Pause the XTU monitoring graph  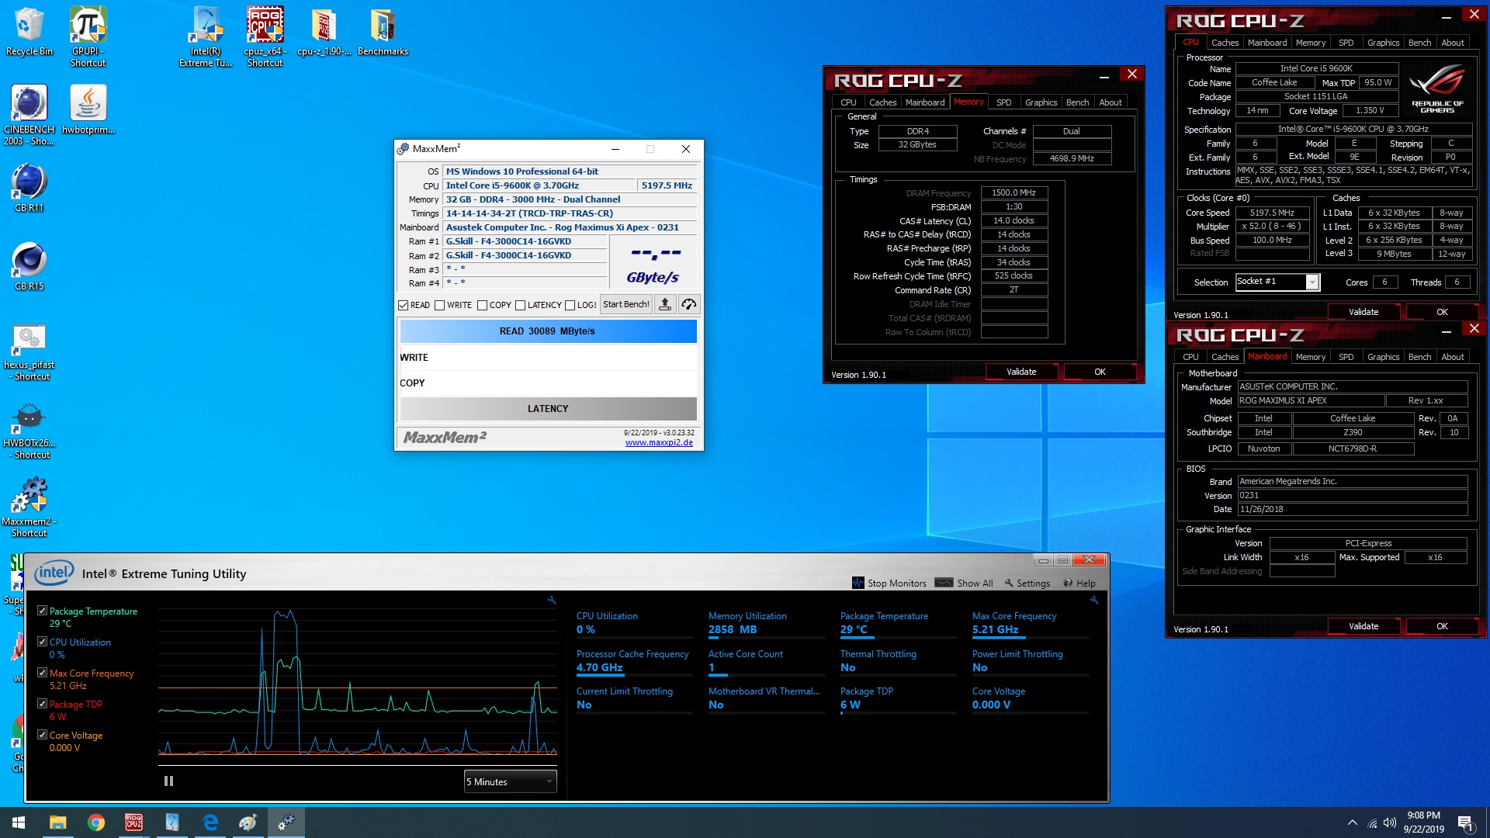(168, 781)
